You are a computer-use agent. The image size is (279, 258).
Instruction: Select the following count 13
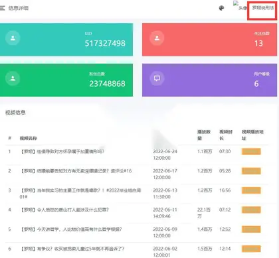258,43
